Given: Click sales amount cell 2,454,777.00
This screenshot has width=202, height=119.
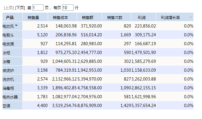Looking at the screenshot, I should 89,52.
